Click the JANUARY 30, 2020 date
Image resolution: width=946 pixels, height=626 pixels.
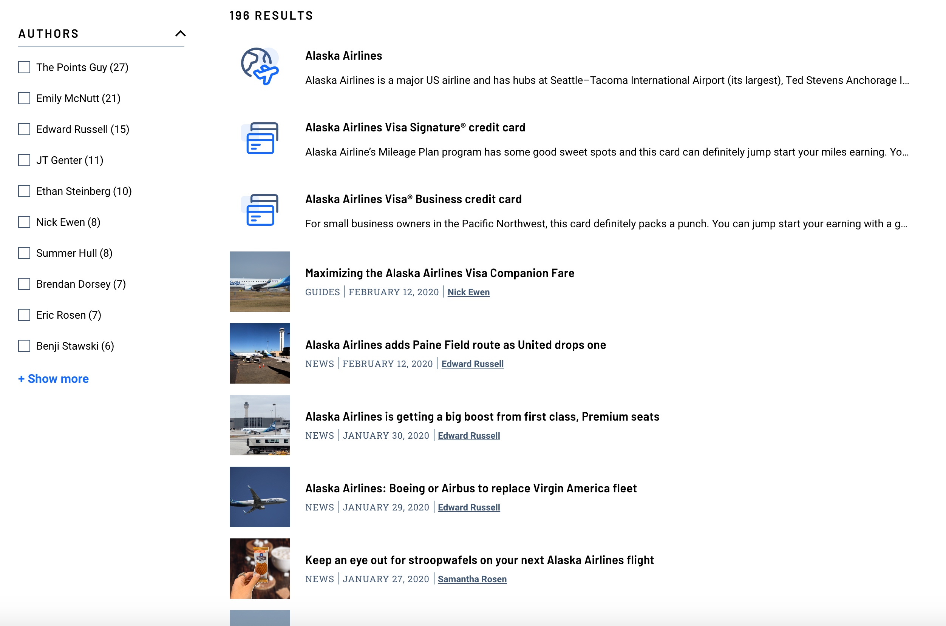pyautogui.click(x=385, y=436)
